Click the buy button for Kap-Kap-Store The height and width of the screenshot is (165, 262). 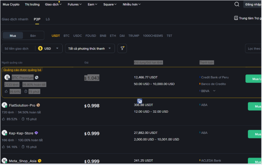(x=255, y=134)
